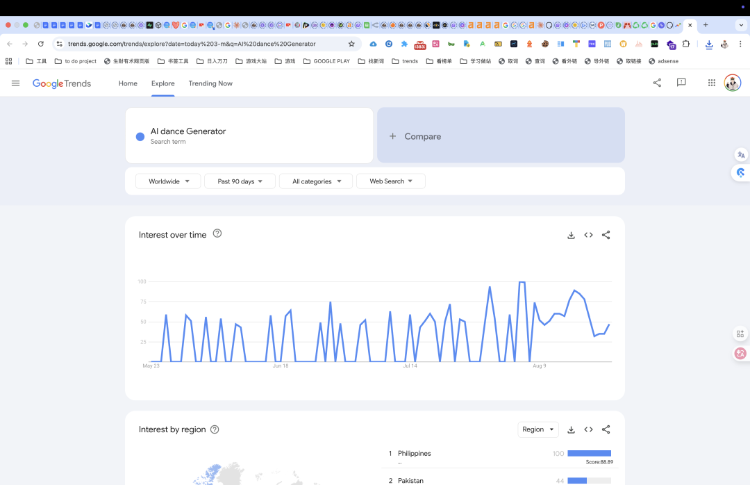This screenshot has height=485, width=750.
Task: Download Interest over time CSV
Action: [571, 235]
